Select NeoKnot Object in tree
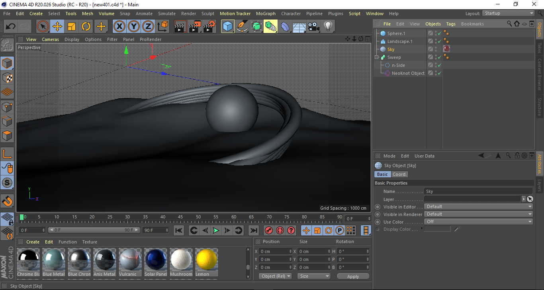 [408, 73]
